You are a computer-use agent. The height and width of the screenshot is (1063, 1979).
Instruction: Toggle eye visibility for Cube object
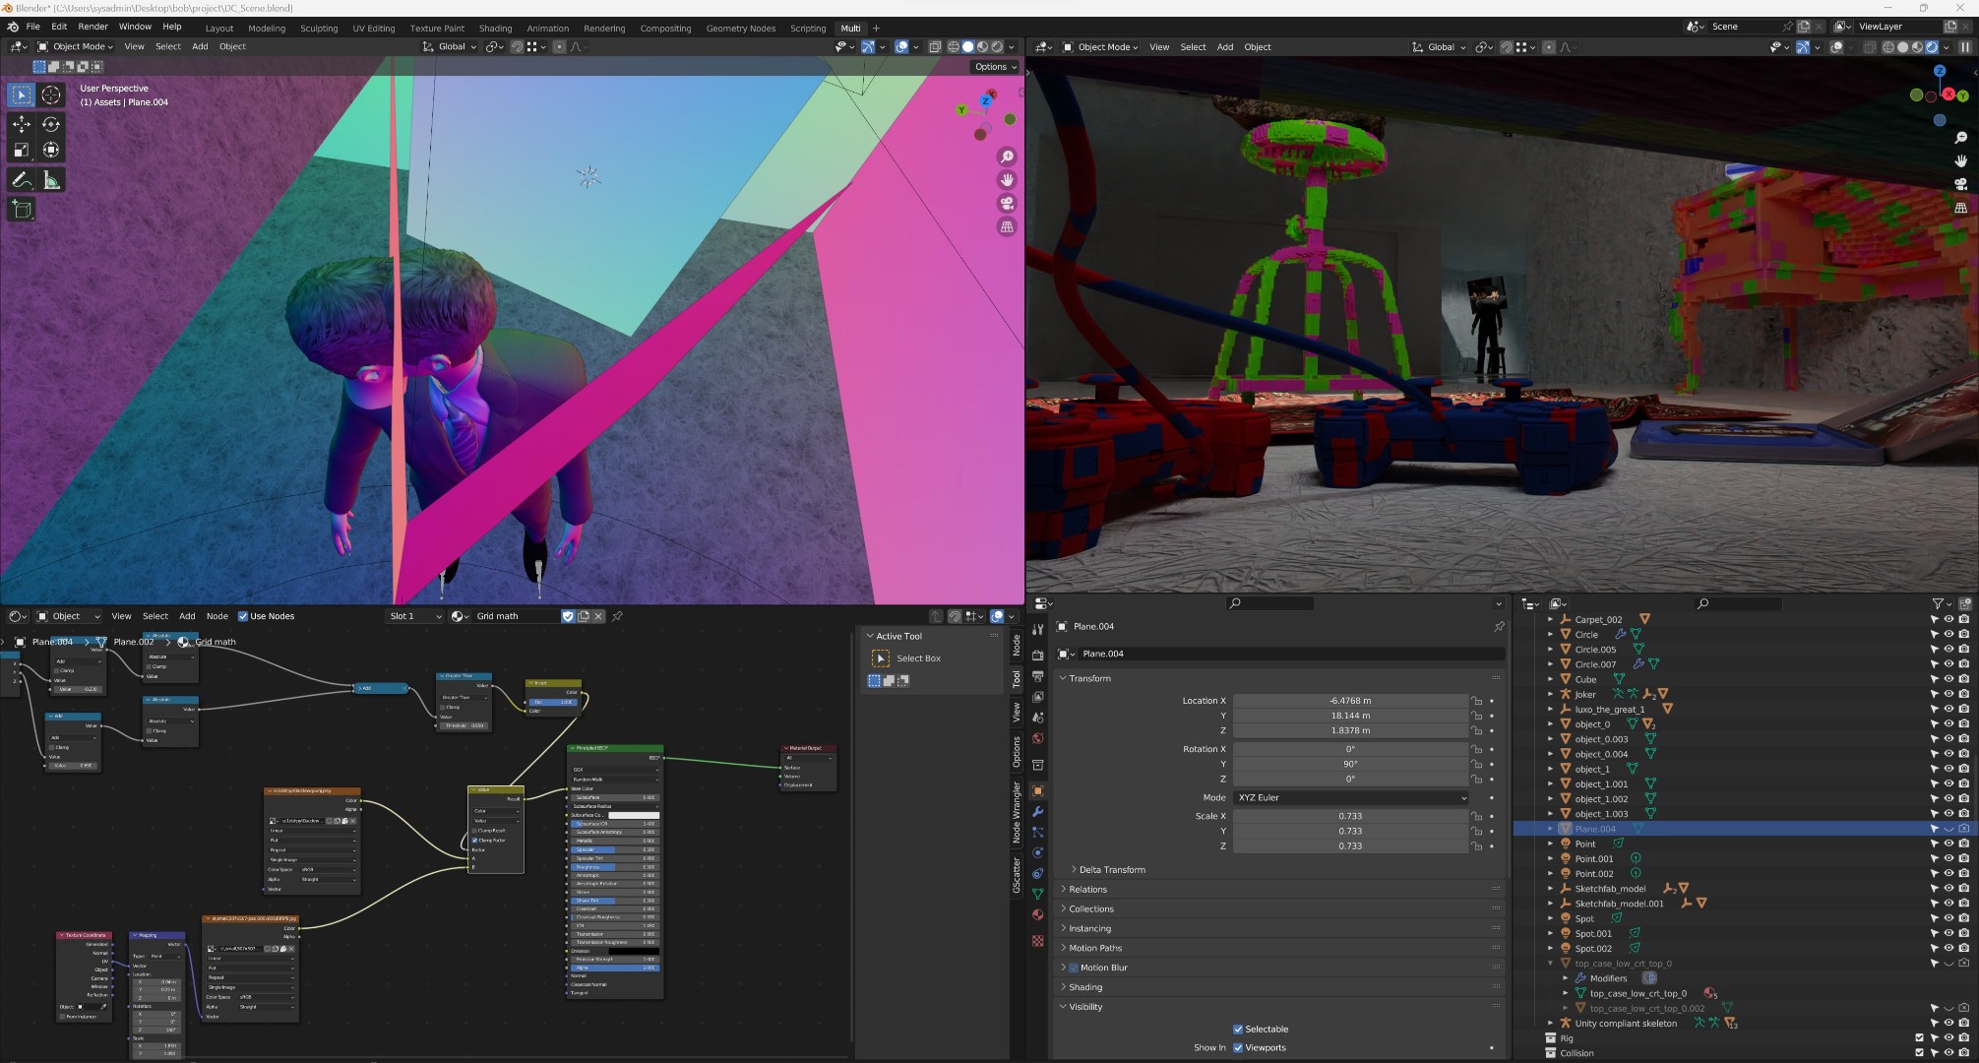(x=1948, y=679)
